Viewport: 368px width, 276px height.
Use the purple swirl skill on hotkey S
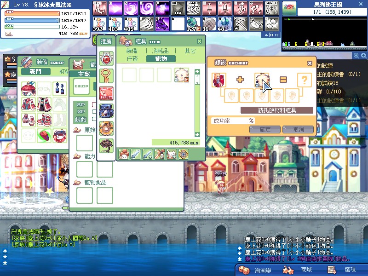coord(131,8)
